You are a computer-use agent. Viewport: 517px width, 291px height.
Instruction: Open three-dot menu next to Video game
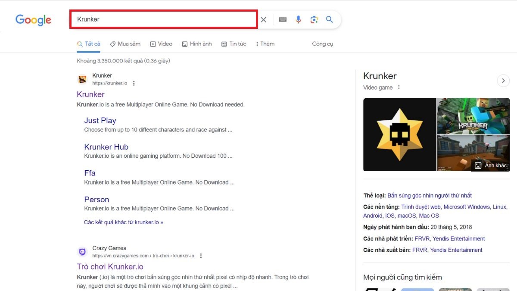[399, 87]
